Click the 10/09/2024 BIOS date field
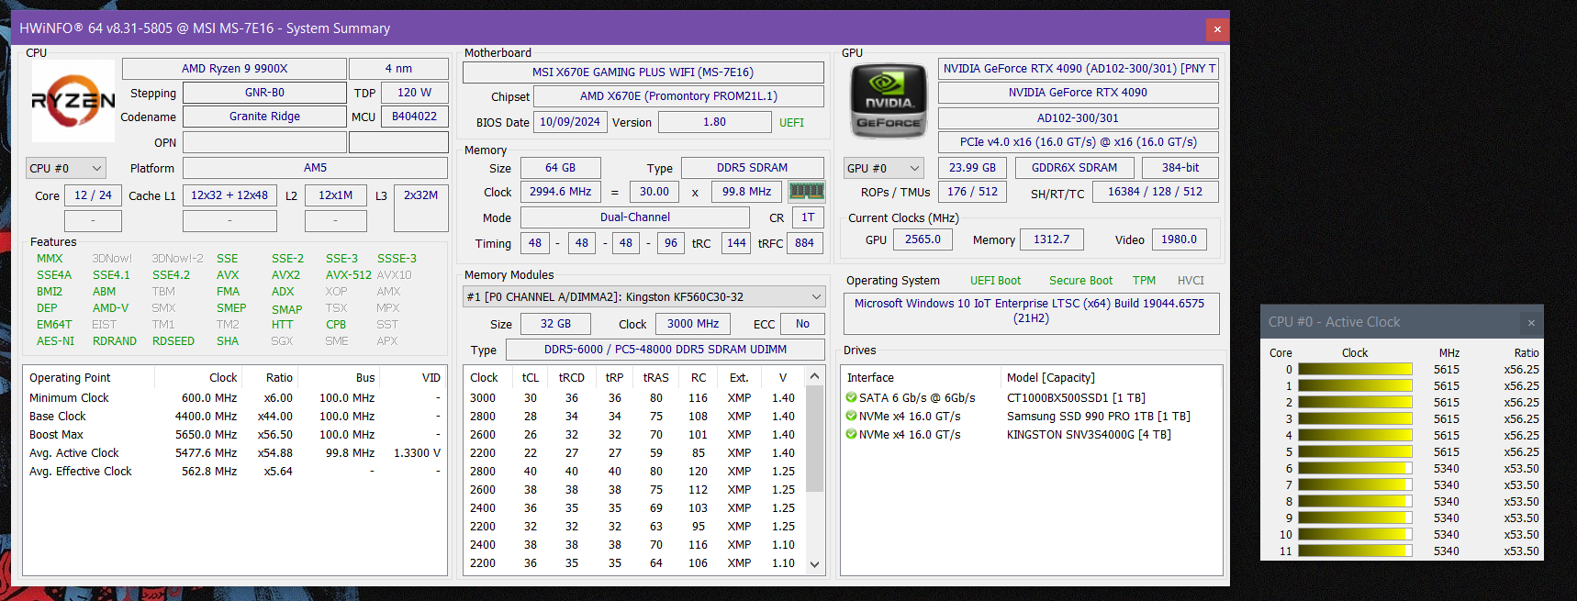 [x=570, y=122]
